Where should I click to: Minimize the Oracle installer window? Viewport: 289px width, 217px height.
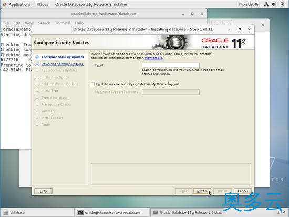click(230, 29)
